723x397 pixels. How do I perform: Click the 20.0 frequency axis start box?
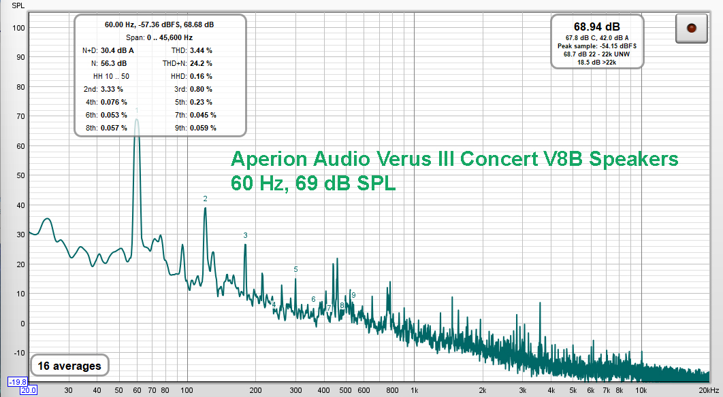(x=28, y=391)
